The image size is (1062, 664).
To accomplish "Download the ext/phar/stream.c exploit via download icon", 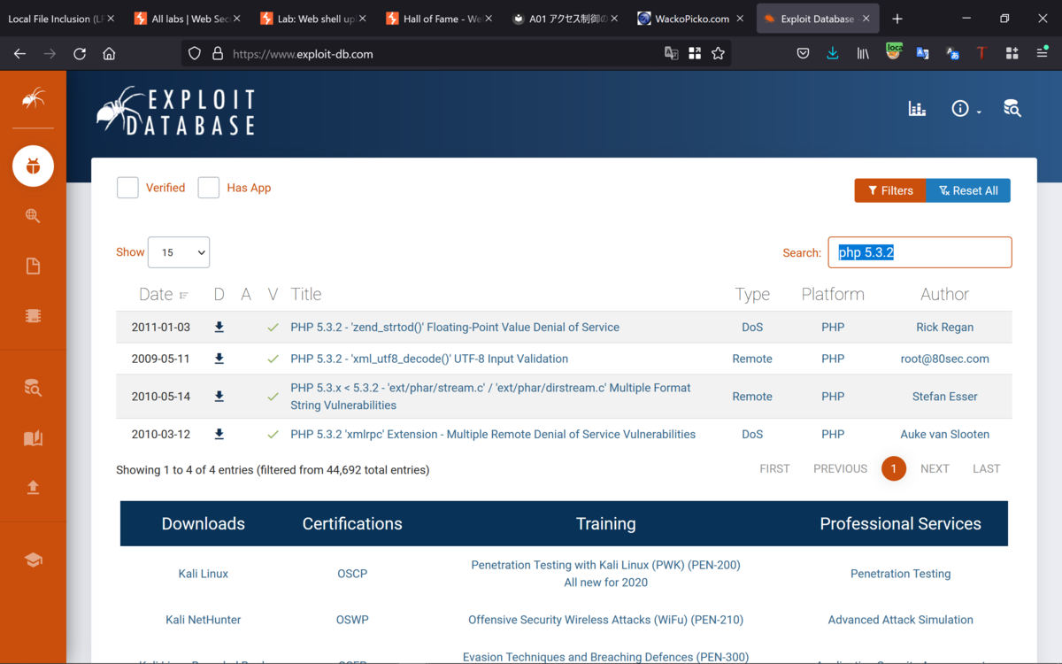I will point(219,397).
